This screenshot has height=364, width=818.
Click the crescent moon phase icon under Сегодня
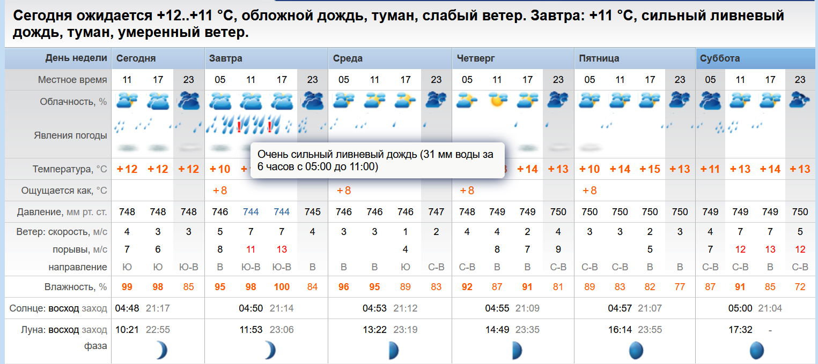click(x=160, y=351)
